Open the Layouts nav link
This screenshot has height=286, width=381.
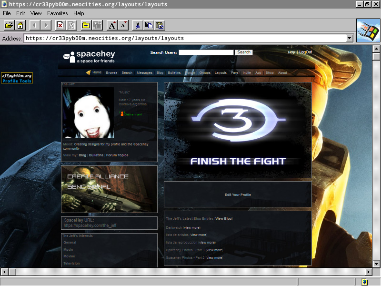221,73
